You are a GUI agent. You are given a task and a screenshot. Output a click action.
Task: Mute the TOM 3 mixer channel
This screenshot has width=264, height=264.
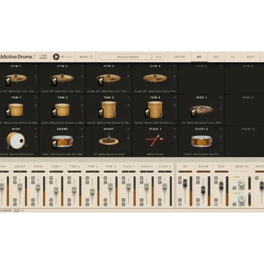tap(87, 178)
